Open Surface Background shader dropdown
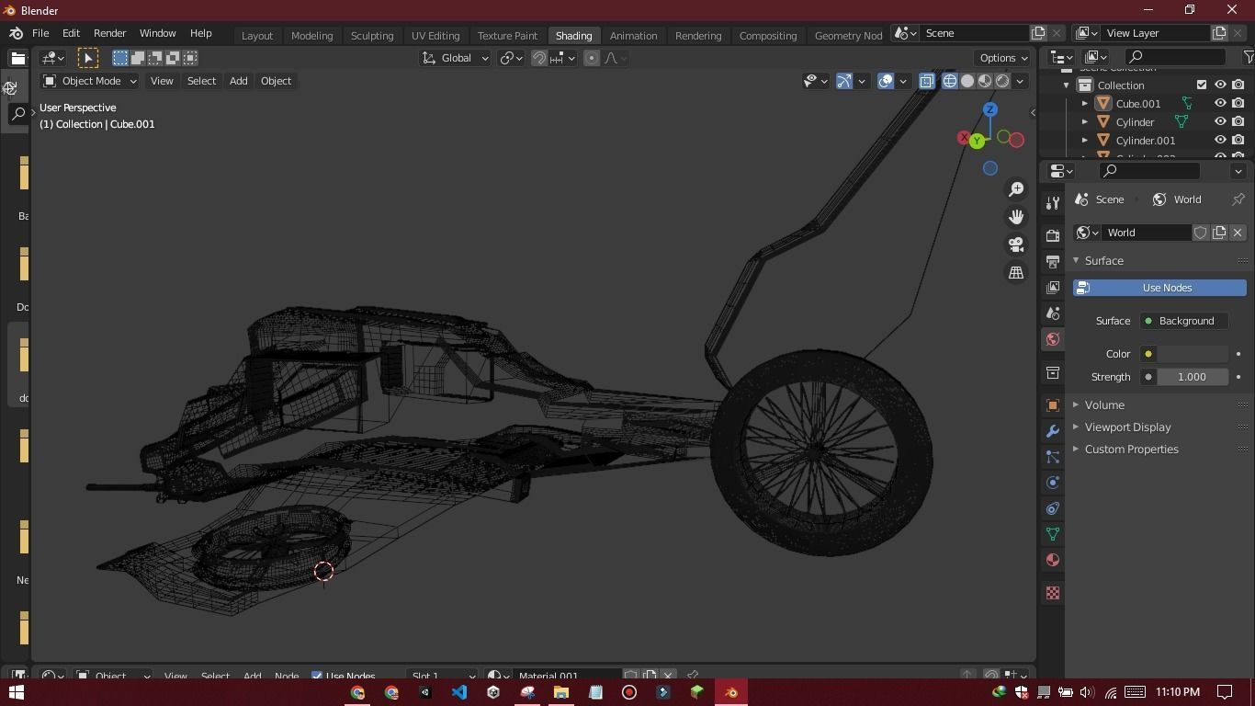This screenshot has height=706, width=1255. pyautogui.click(x=1184, y=321)
